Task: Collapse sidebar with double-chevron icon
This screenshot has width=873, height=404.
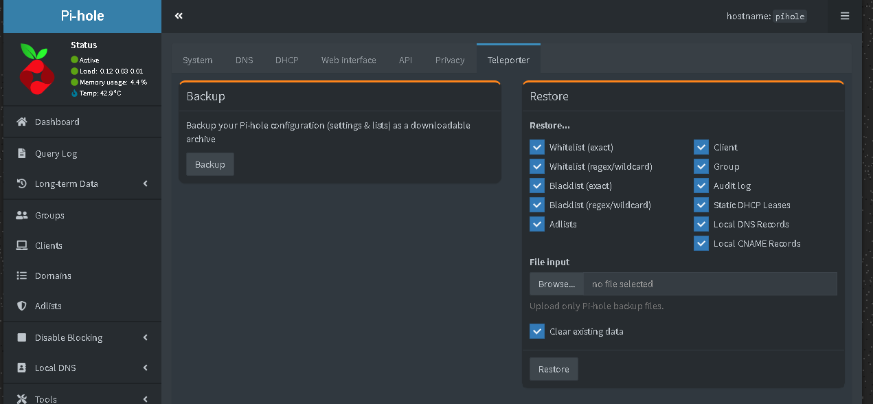Action: 179,16
